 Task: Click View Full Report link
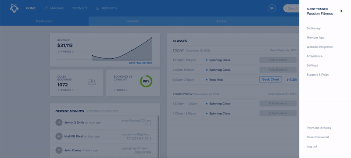tap(140, 63)
